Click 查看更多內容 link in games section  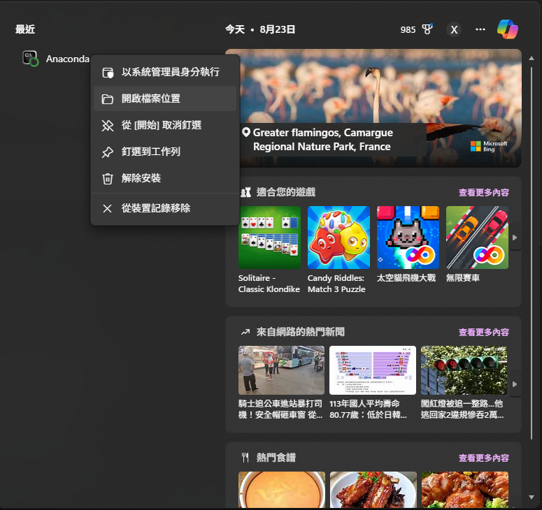(483, 193)
